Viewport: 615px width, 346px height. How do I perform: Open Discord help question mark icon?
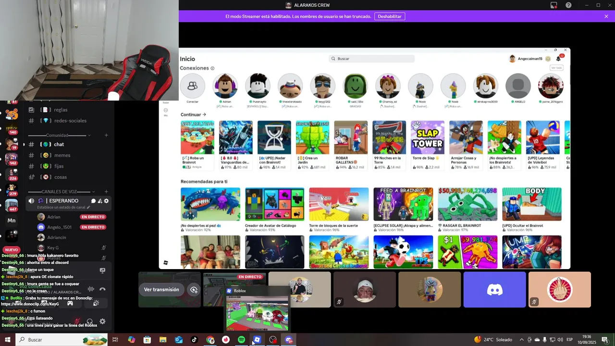[x=568, y=5]
